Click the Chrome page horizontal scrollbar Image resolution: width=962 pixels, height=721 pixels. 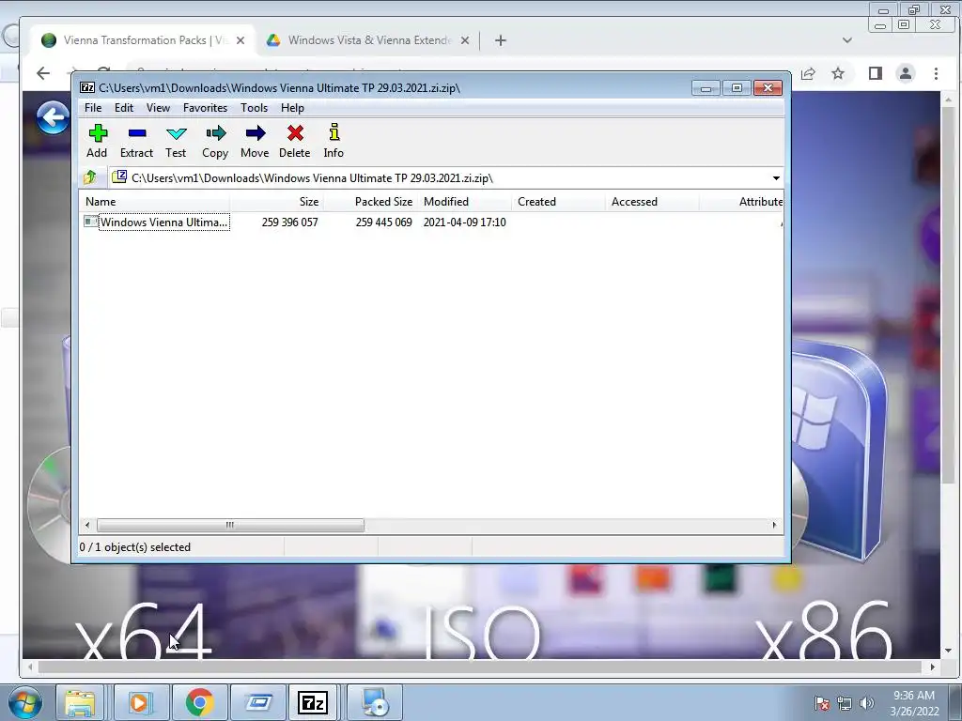[480, 667]
